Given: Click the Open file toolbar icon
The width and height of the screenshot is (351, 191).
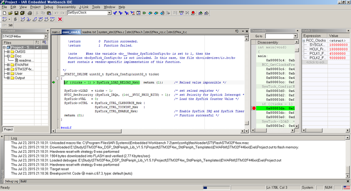Looking at the screenshot, I should (10, 13).
